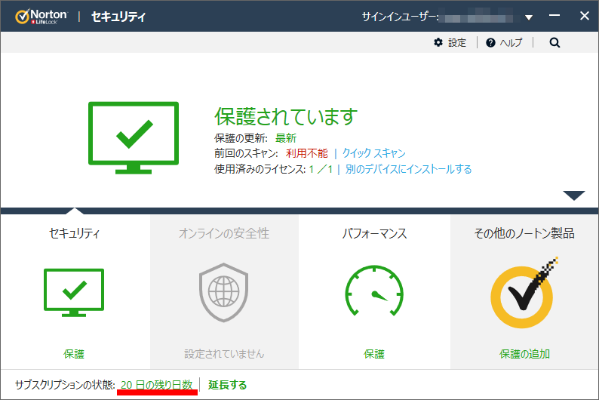Screen dimensions: 599x400
Task: Expand the signed-in user dropdown arrow
Action: coord(529,17)
